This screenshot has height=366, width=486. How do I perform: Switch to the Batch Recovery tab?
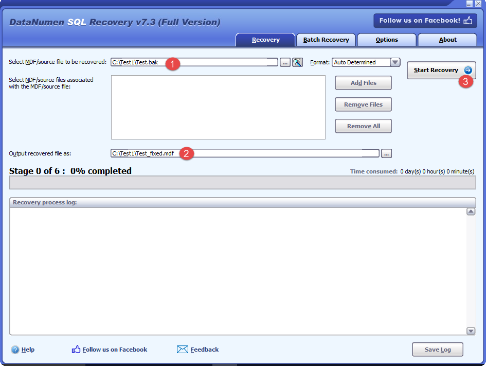[x=326, y=40]
